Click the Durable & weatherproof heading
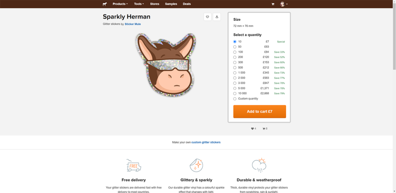Screen dimensions: 396x193 click(x=259, y=180)
